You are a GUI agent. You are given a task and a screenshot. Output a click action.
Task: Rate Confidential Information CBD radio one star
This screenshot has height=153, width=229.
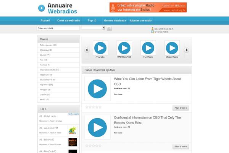87,146
